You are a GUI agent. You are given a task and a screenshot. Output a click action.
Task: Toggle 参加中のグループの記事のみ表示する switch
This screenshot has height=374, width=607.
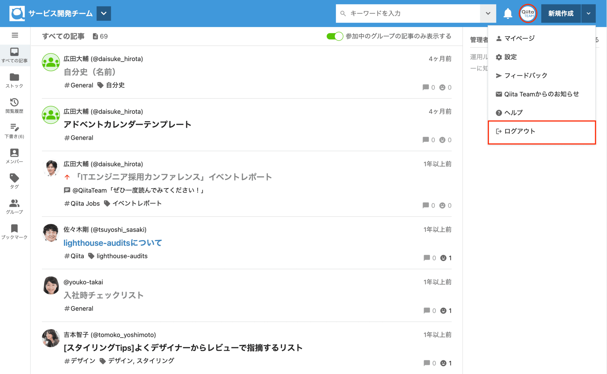click(x=335, y=36)
